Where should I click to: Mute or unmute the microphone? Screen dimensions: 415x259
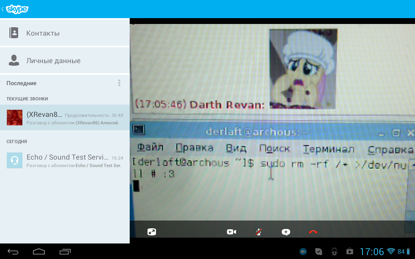click(x=258, y=232)
